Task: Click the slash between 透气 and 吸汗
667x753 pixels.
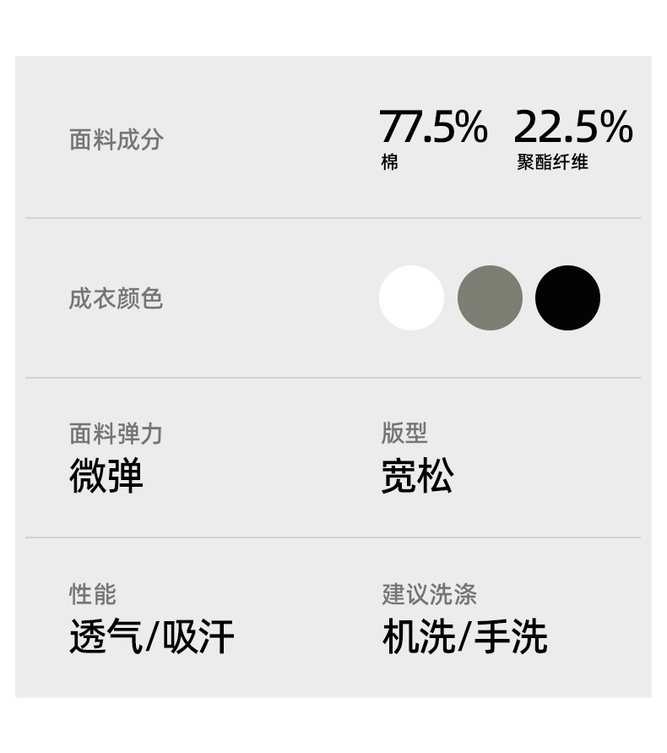Action: [152, 637]
